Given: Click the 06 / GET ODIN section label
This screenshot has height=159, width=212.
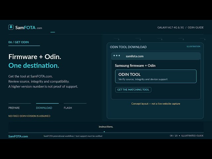Looking at the screenshot, I should [19, 42].
